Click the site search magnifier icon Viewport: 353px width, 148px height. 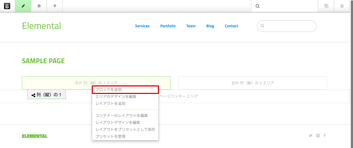click(262, 26)
